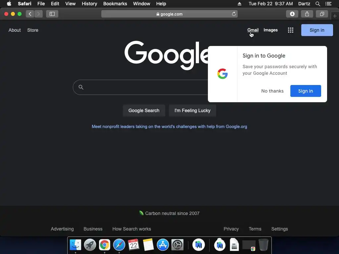Open the disk image file icon in Dock

(234, 244)
